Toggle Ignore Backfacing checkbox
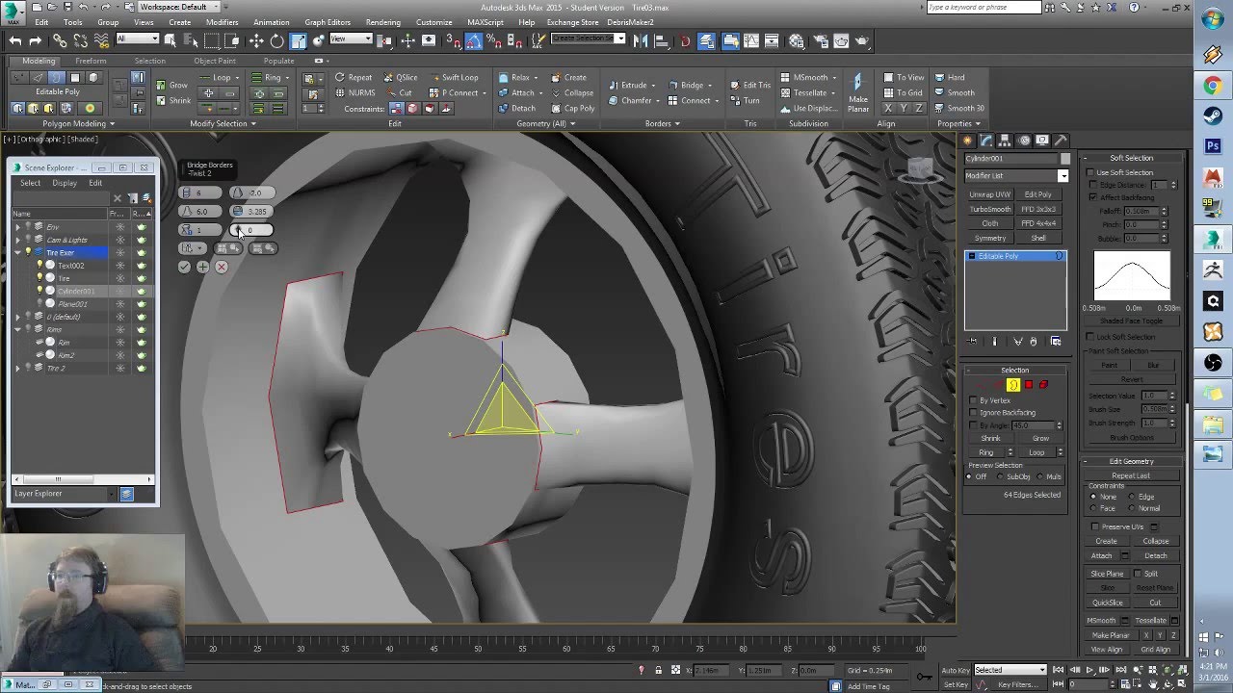The width and height of the screenshot is (1233, 693). 973,413
